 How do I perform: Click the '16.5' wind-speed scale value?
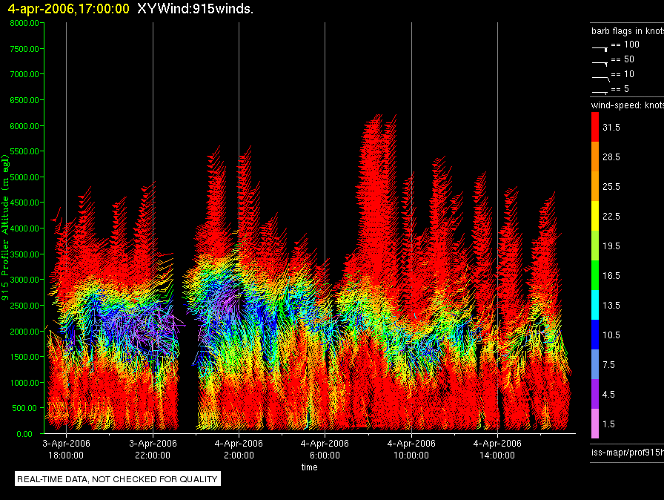[x=611, y=275]
